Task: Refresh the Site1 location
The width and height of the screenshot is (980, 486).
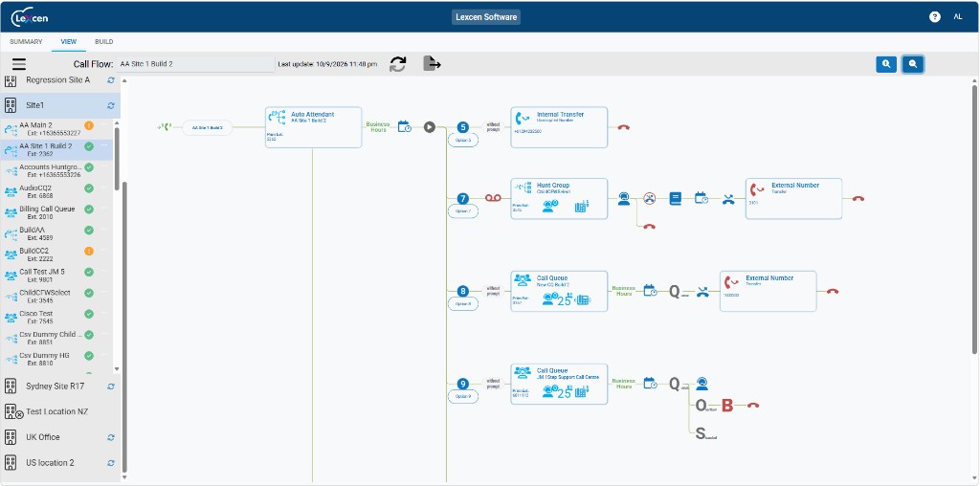Action: point(111,105)
